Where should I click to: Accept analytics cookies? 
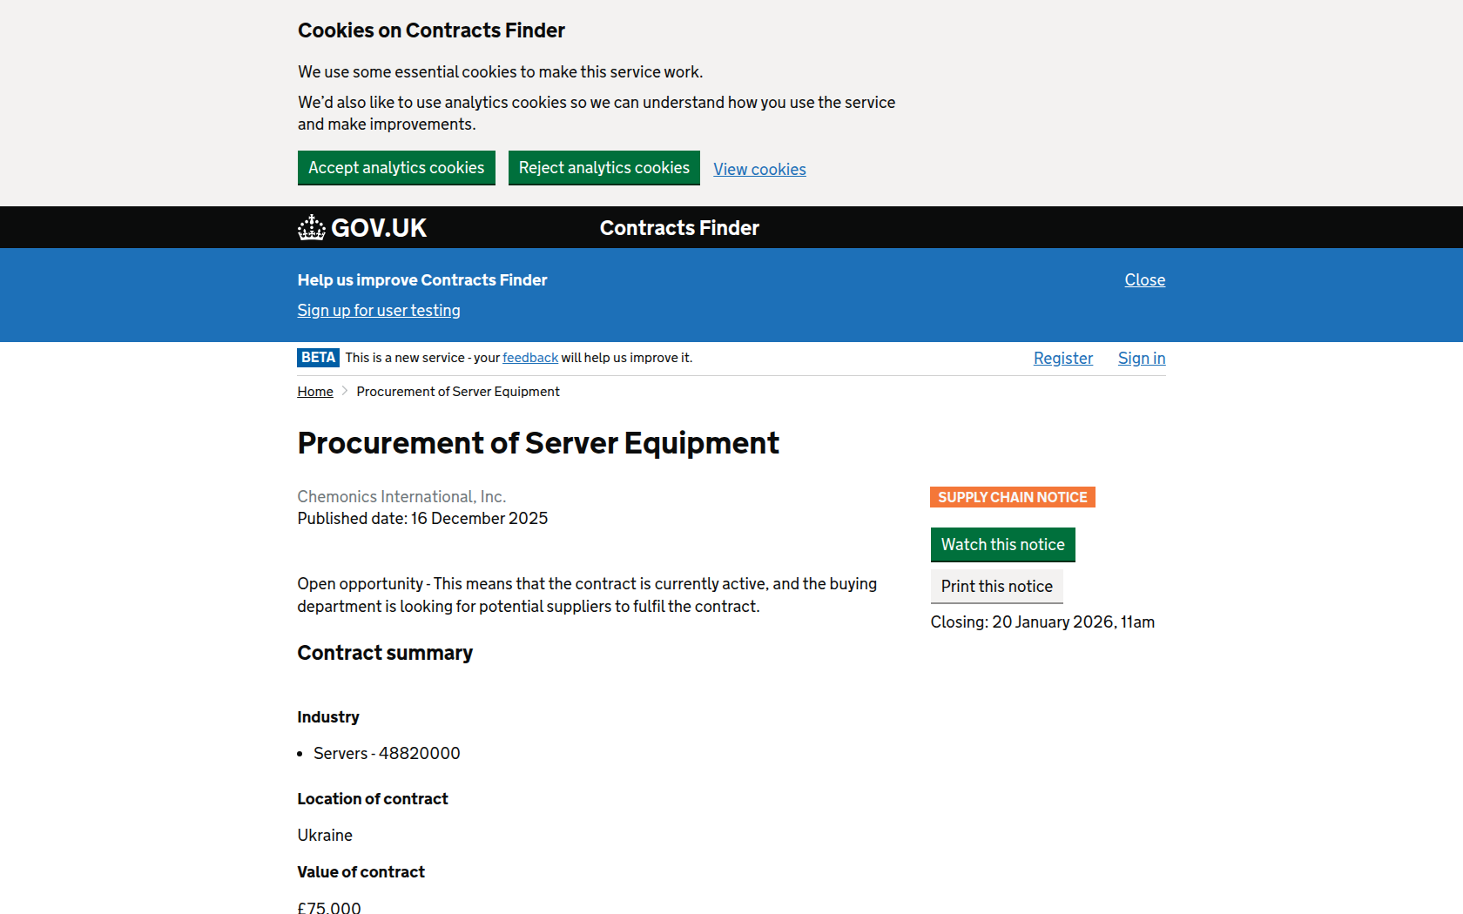pos(396,168)
